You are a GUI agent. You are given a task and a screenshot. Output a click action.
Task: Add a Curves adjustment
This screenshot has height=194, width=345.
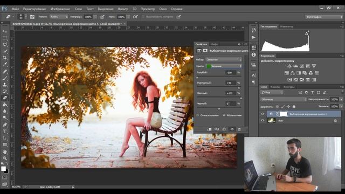pyautogui.click(x=302, y=66)
